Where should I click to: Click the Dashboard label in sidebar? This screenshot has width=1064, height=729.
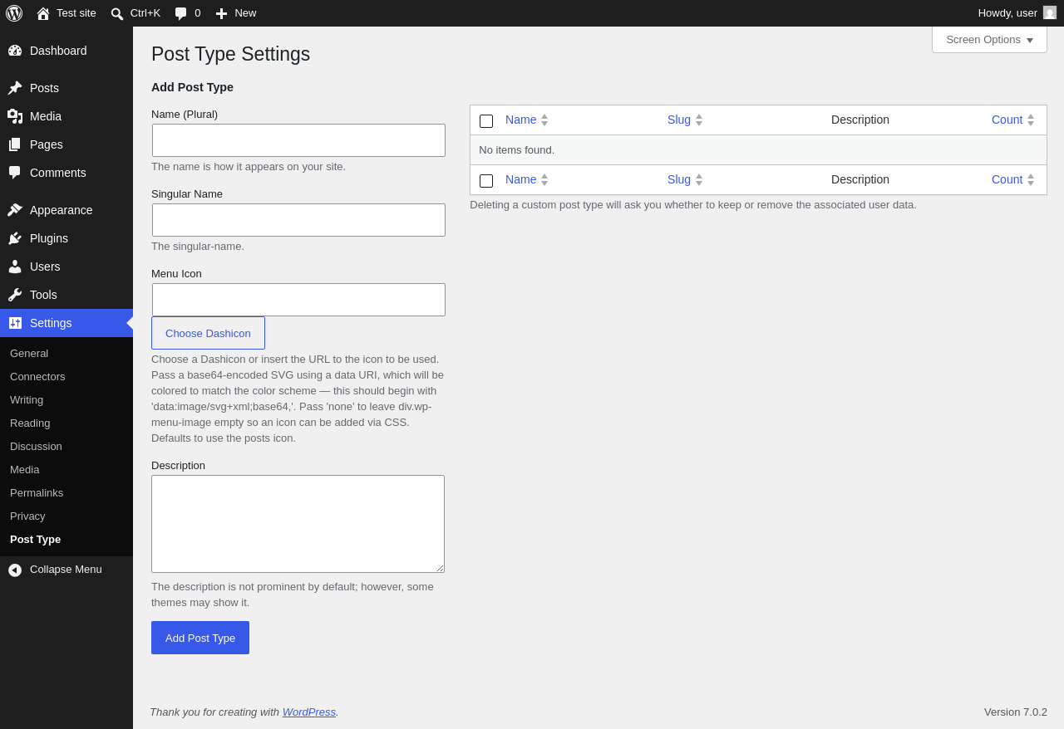coord(58,51)
